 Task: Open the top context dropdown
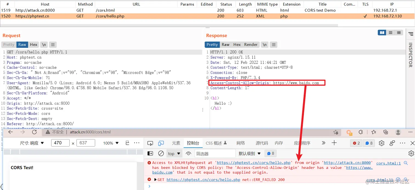174,153
